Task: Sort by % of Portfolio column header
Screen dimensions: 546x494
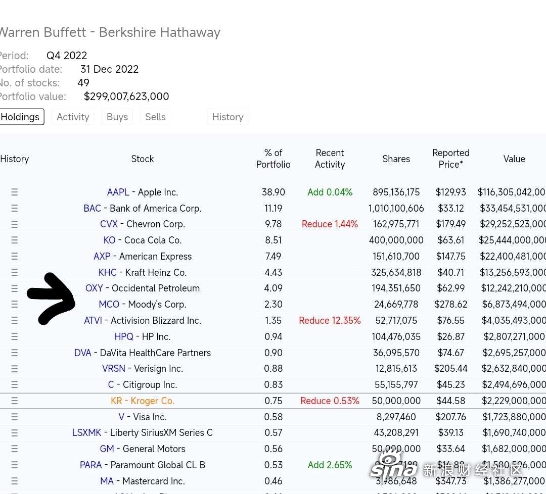Action: pyautogui.click(x=274, y=159)
